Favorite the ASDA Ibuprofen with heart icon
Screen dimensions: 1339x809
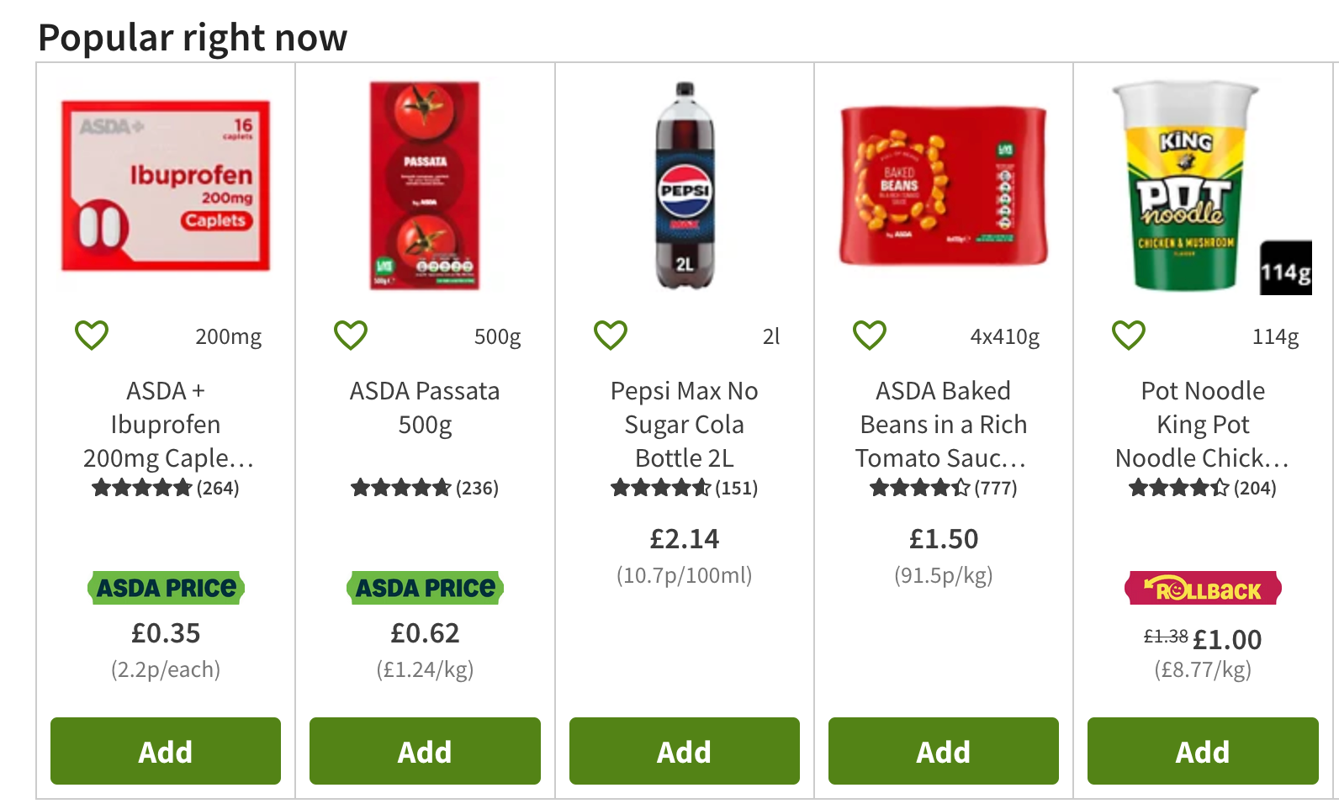coord(92,335)
